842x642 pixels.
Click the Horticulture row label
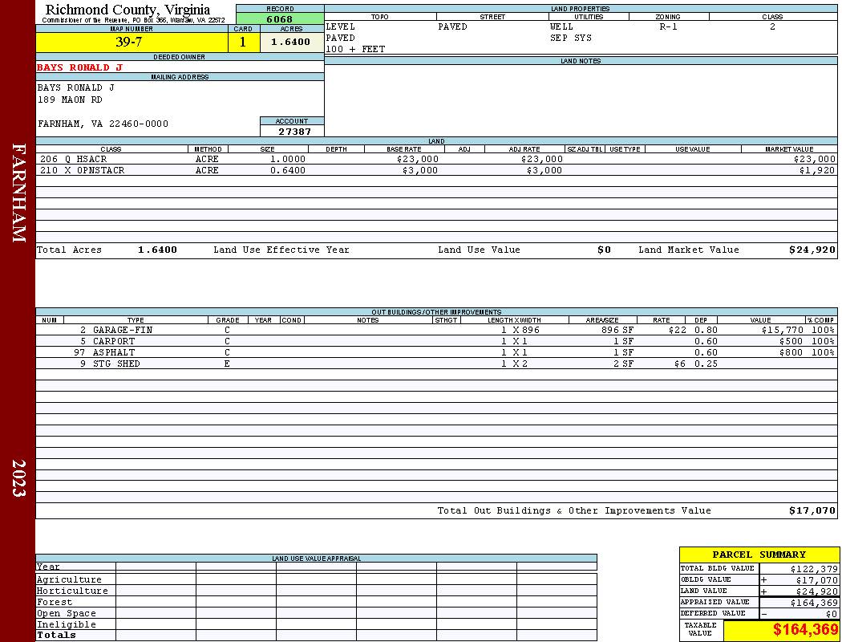click(x=72, y=591)
